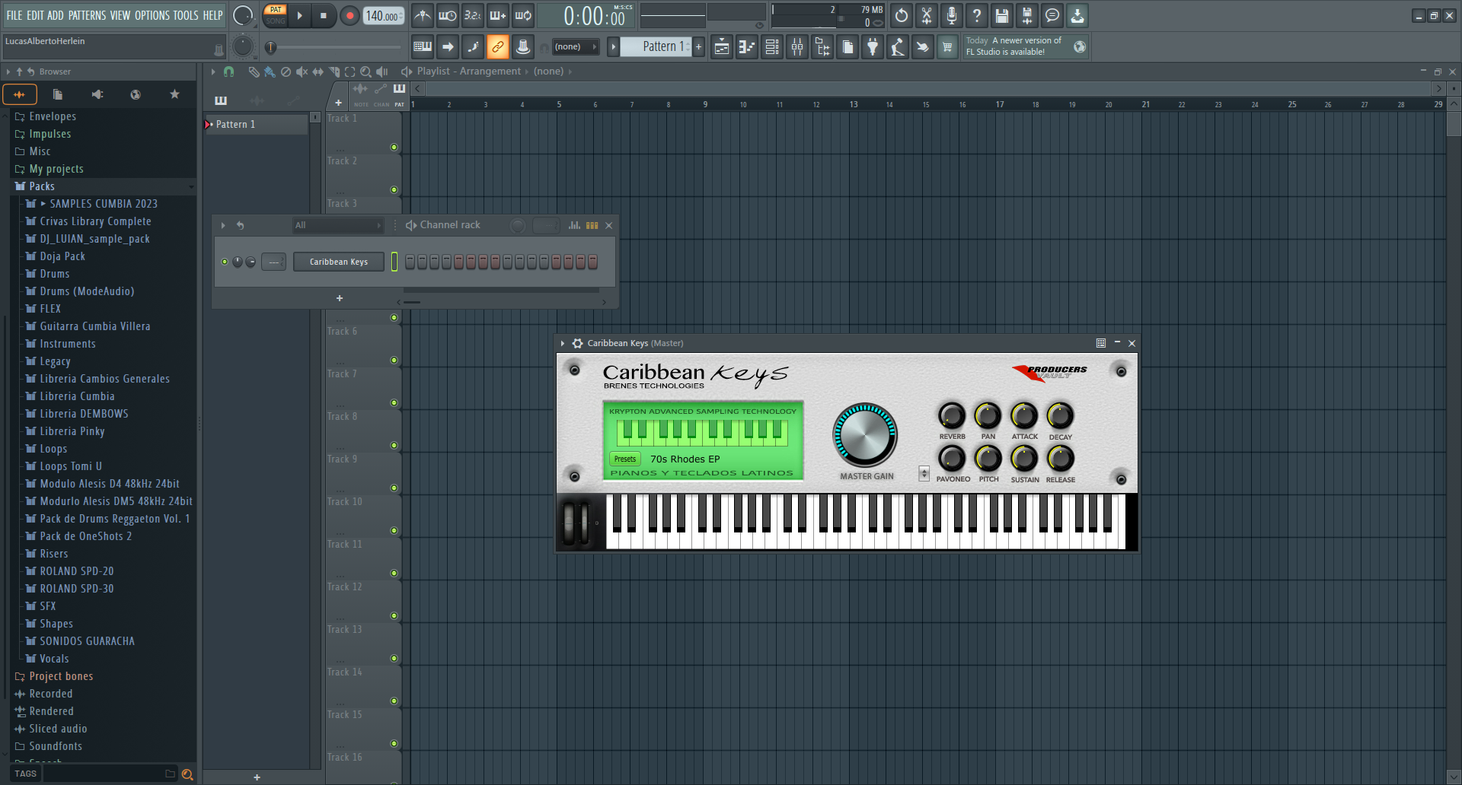Screen dimensions: 1462x785
Task: Arm the red record button
Action: [350, 15]
